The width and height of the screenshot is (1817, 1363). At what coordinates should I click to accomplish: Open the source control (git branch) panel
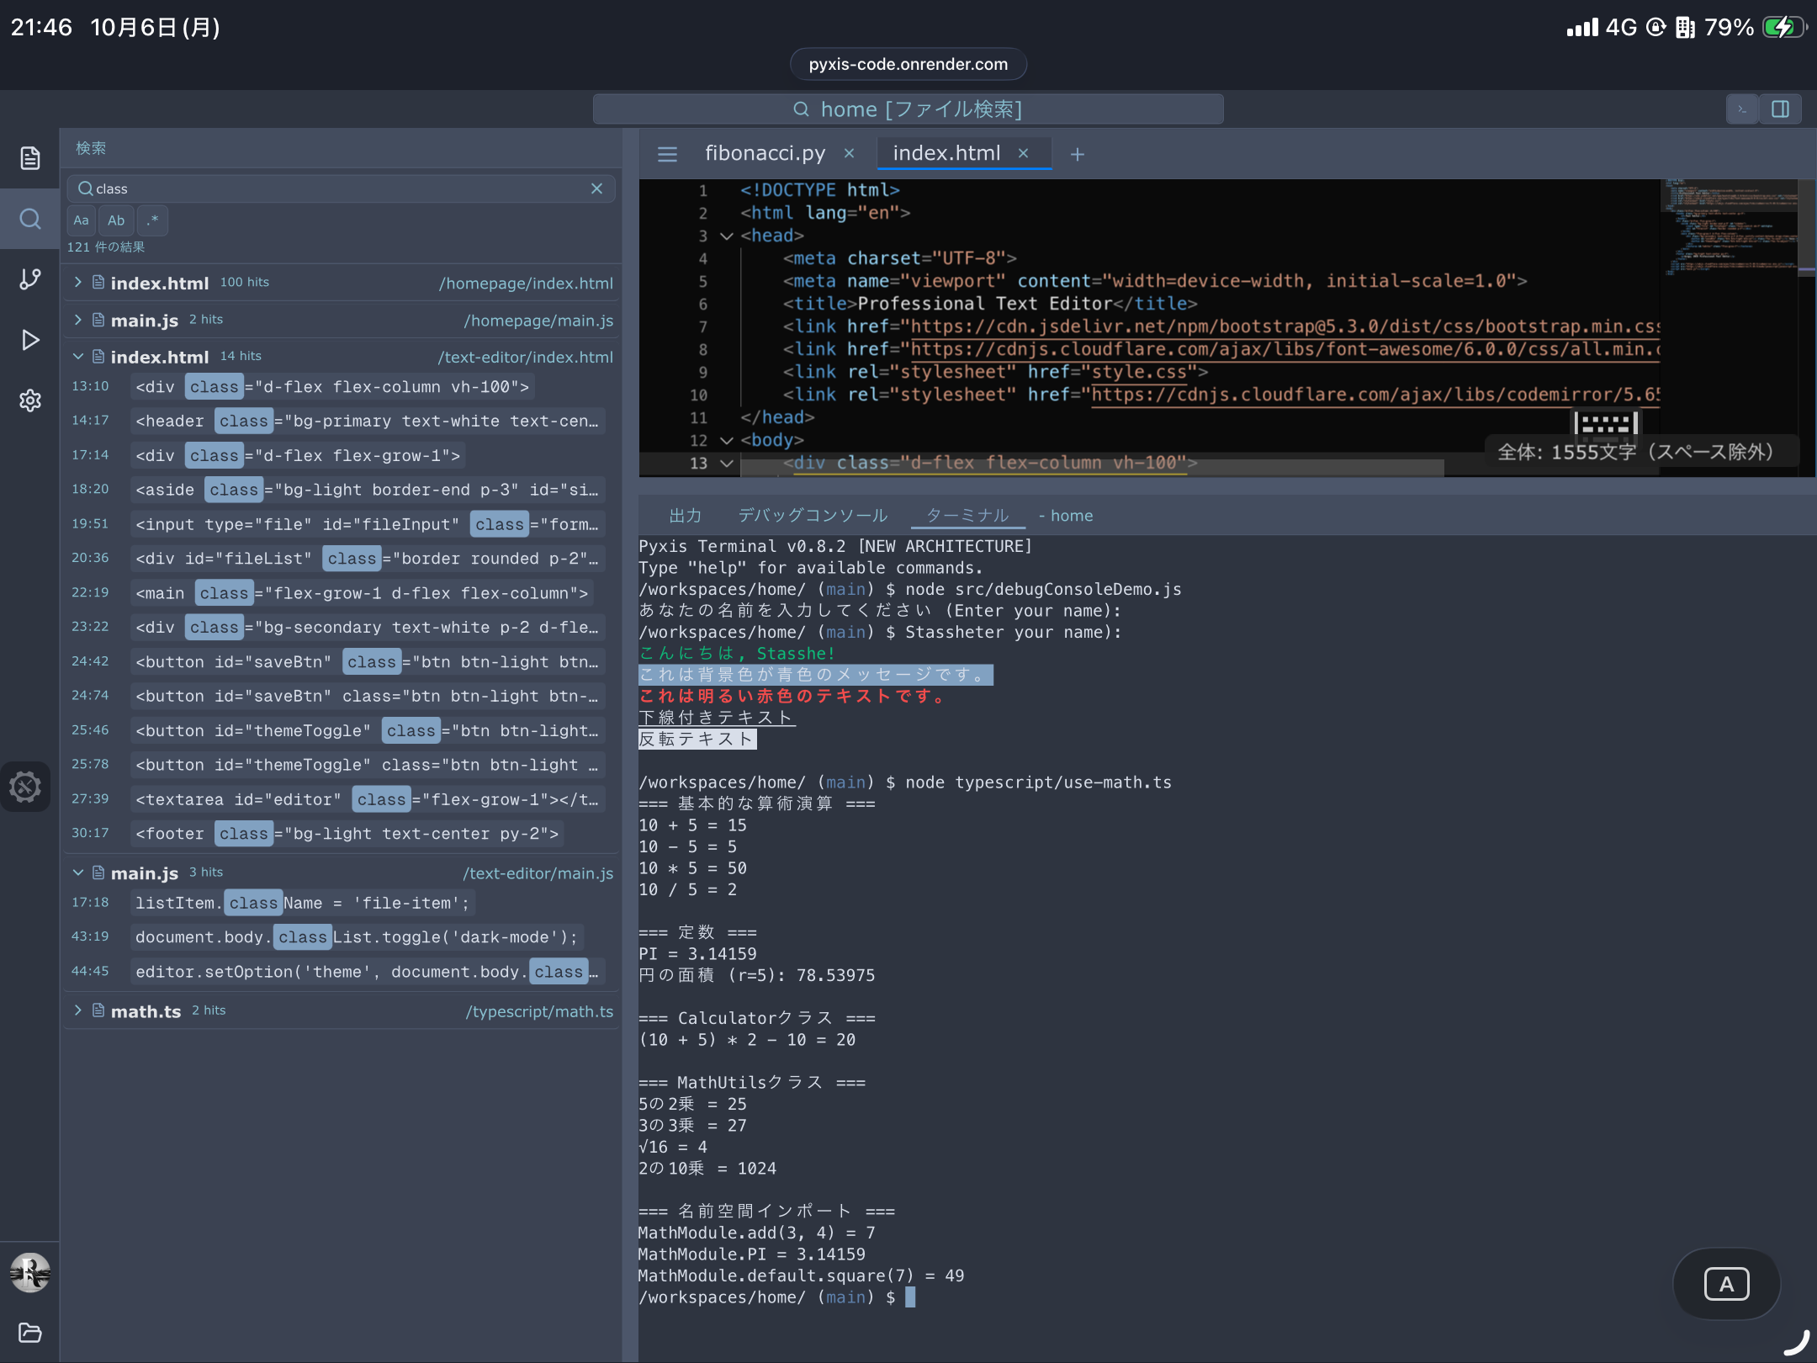click(x=30, y=278)
